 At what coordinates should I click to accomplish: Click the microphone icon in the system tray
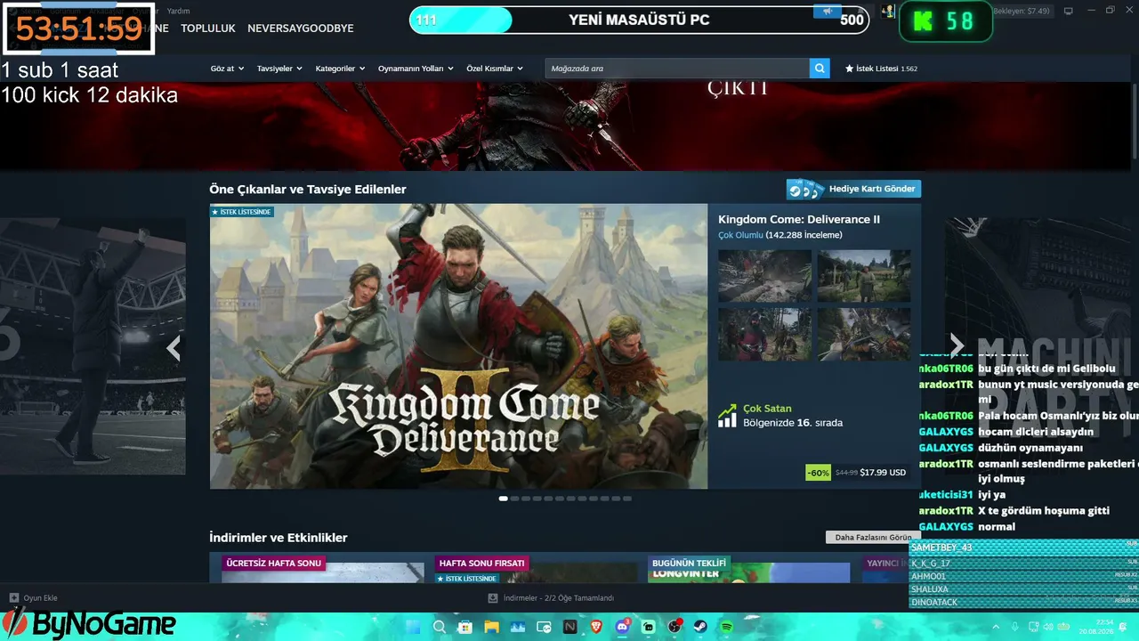point(1015,627)
